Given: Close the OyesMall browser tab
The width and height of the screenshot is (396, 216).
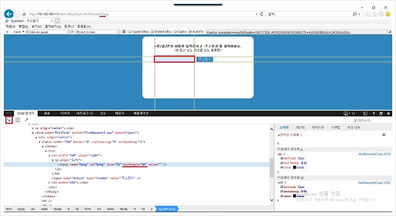Looking at the screenshot, I should [52, 21].
